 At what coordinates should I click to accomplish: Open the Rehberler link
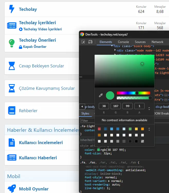pos(28,111)
